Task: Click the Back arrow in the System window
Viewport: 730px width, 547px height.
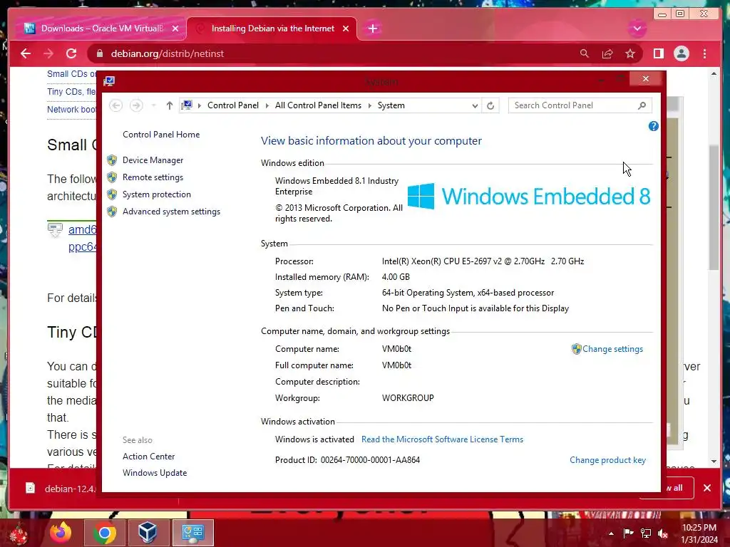Action: tap(116, 105)
